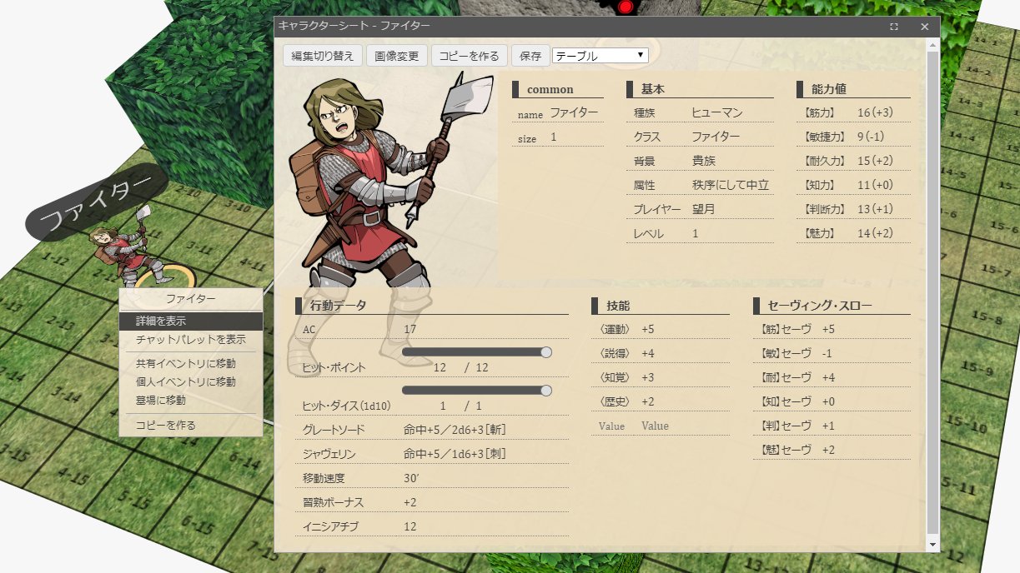The image size is (1020, 573).
Task: Click the 【敏捷力】 value 9(-1)
Action: [x=871, y=137]
